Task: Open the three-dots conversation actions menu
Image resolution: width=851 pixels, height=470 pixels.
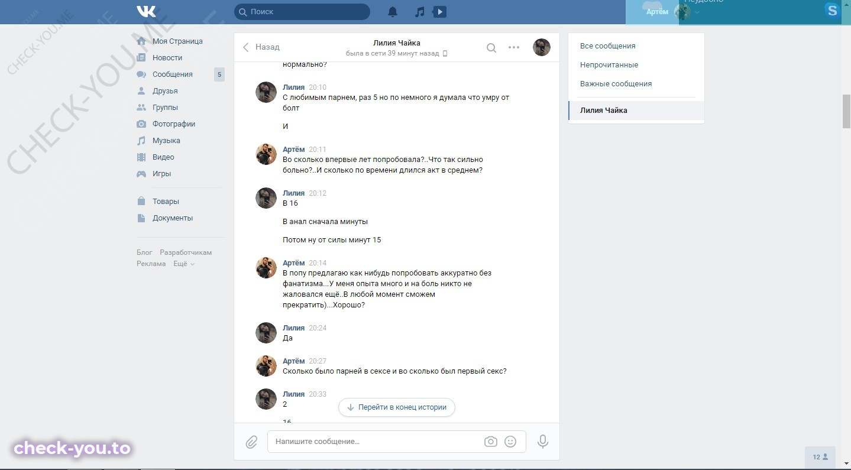Action: coord(514,47)
